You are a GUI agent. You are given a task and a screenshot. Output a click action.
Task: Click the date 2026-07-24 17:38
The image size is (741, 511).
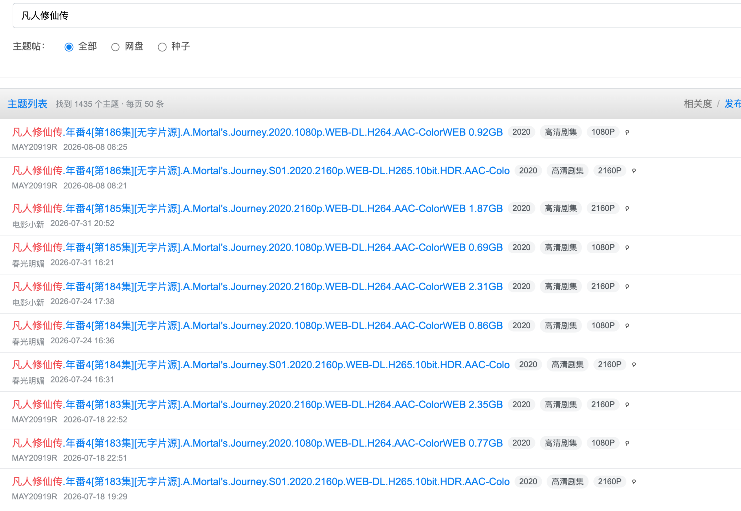click(82, 302)
